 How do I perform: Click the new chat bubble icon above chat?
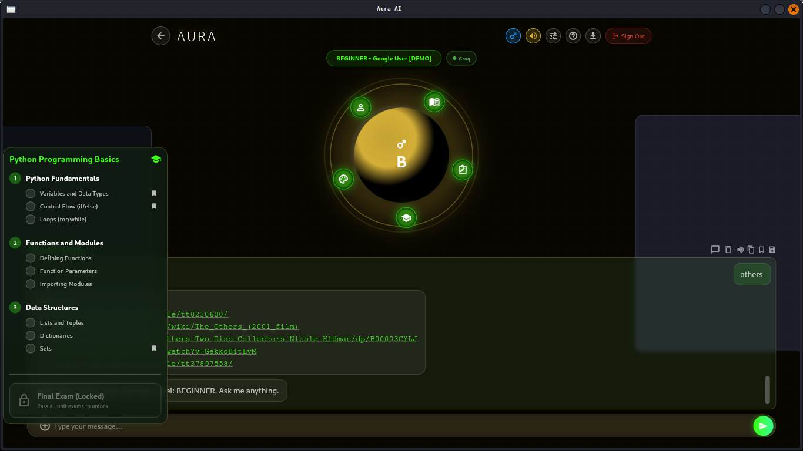click(x=715, y=250)
